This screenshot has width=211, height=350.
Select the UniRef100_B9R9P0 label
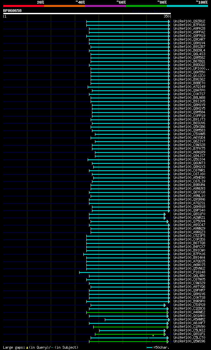[190, 301]
